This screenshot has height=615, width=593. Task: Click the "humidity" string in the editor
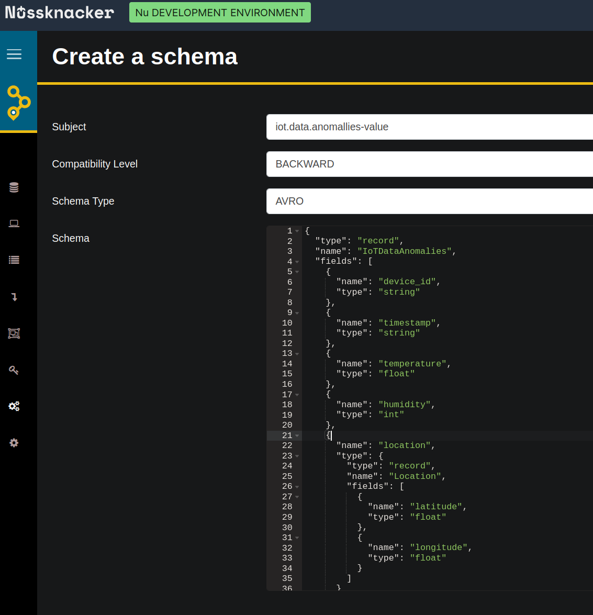[405, 405]
